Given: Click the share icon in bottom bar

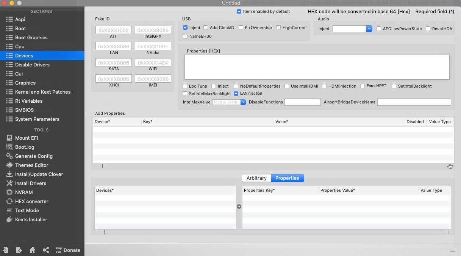Looking at the screenshot, I should coord(46,250).
